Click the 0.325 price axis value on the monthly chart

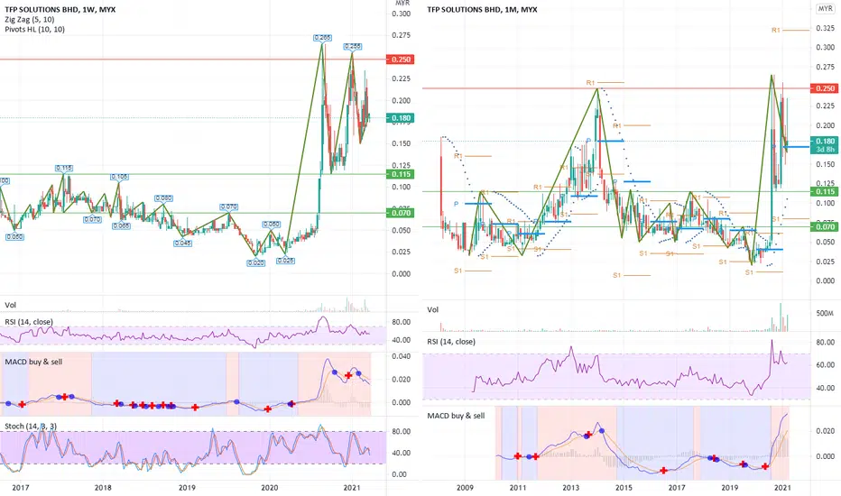coord(825,28)
